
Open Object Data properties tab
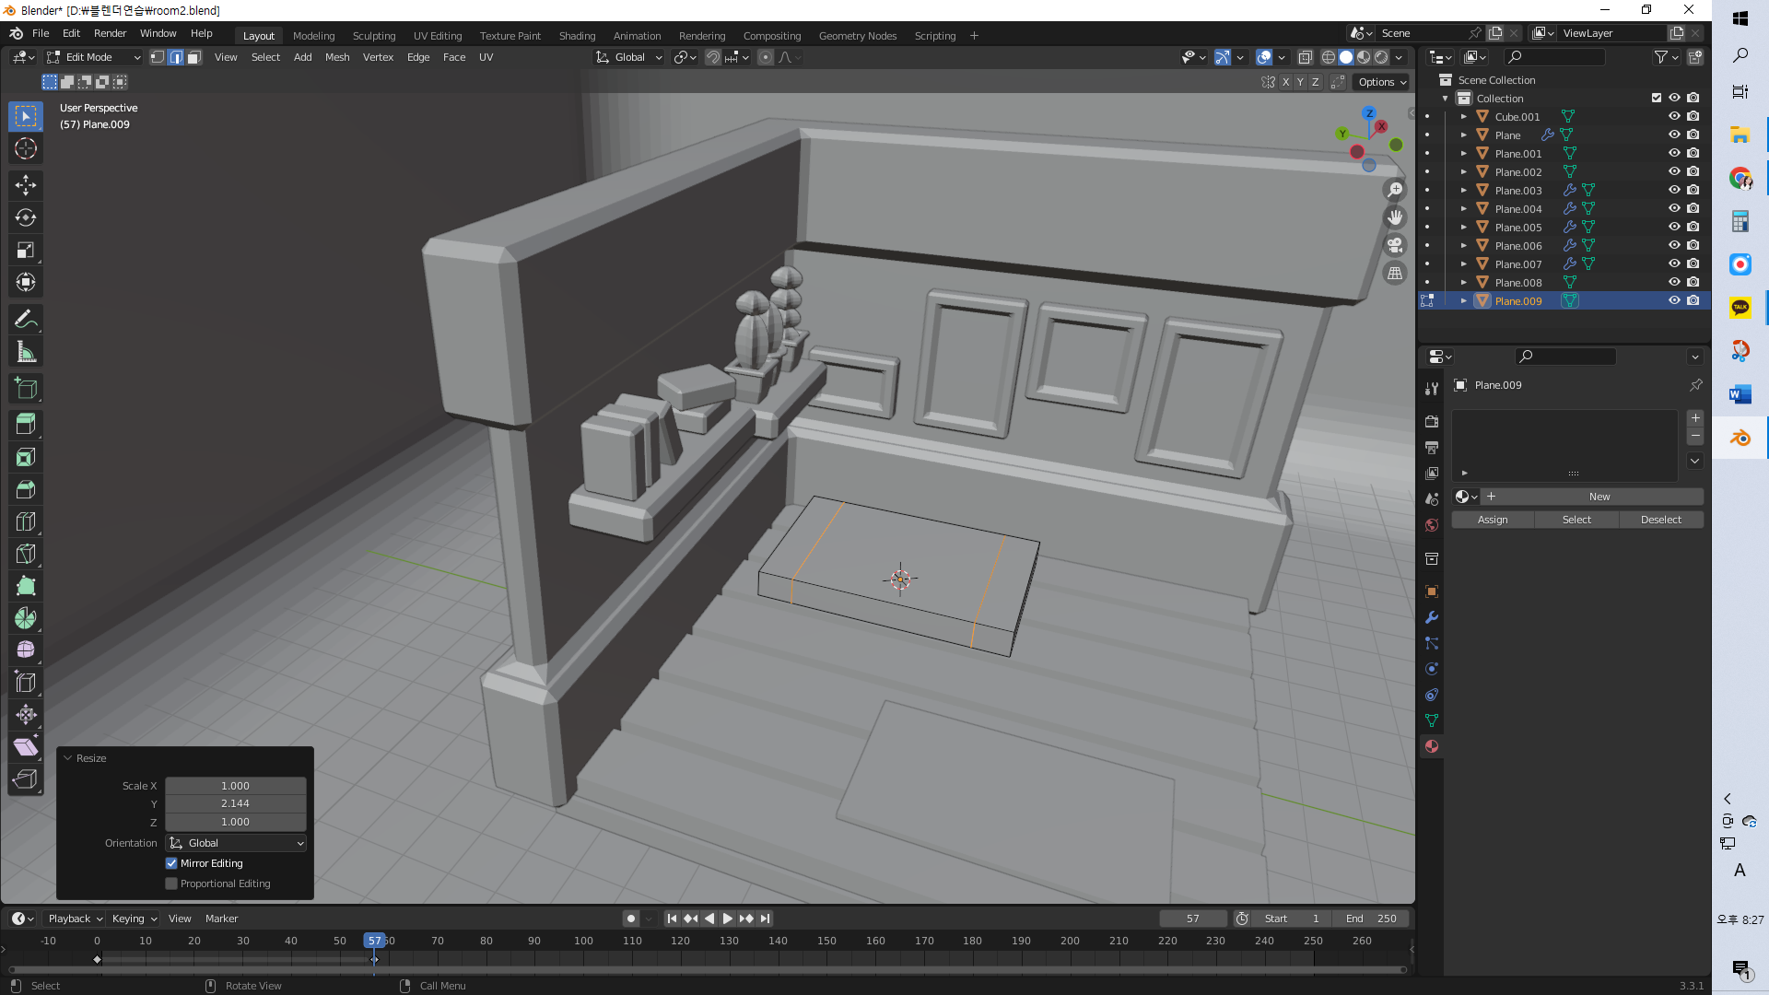(x=1432, y=720)
